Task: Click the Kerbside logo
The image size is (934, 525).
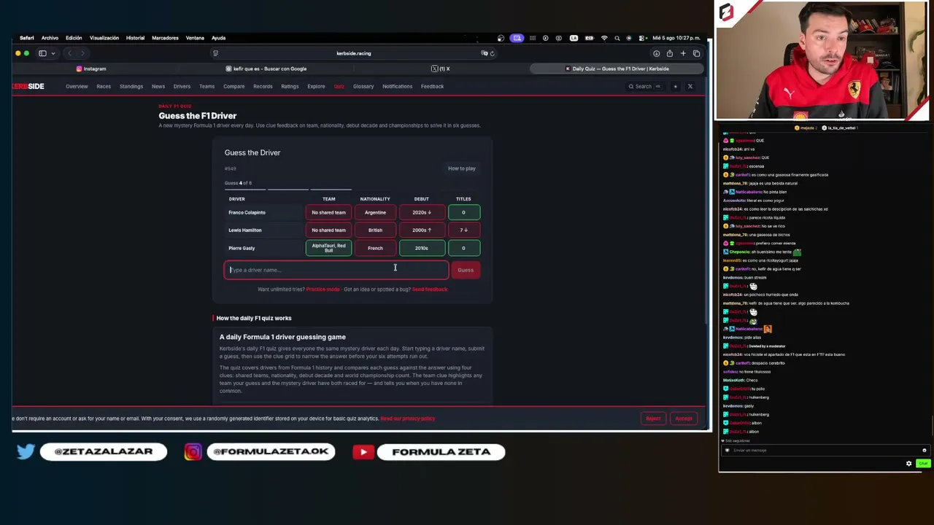Action: 28,86
